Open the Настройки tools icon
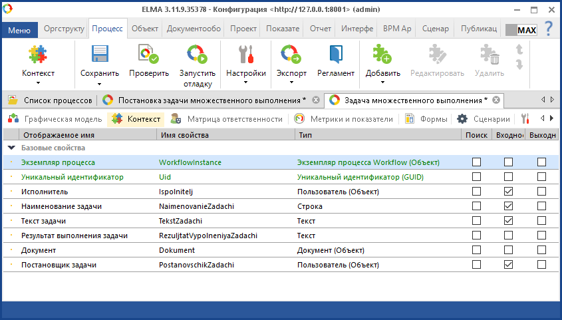Viewport: 562px width, 320px height. (246, 55)
